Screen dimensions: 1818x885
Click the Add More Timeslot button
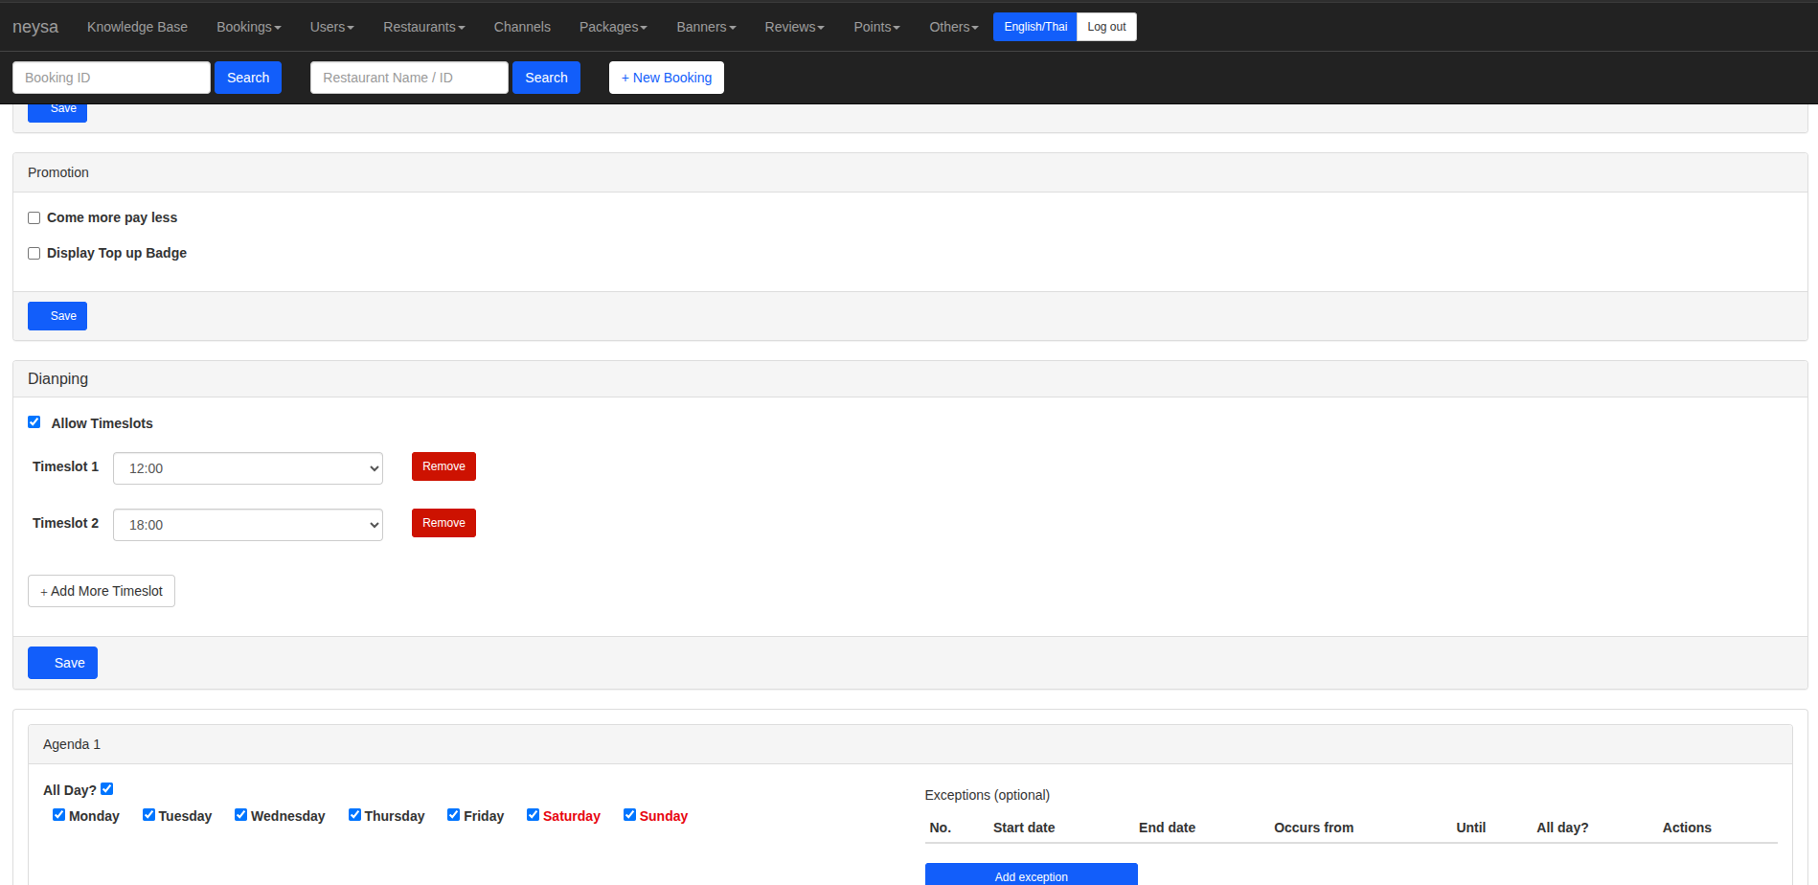(102, 591)
